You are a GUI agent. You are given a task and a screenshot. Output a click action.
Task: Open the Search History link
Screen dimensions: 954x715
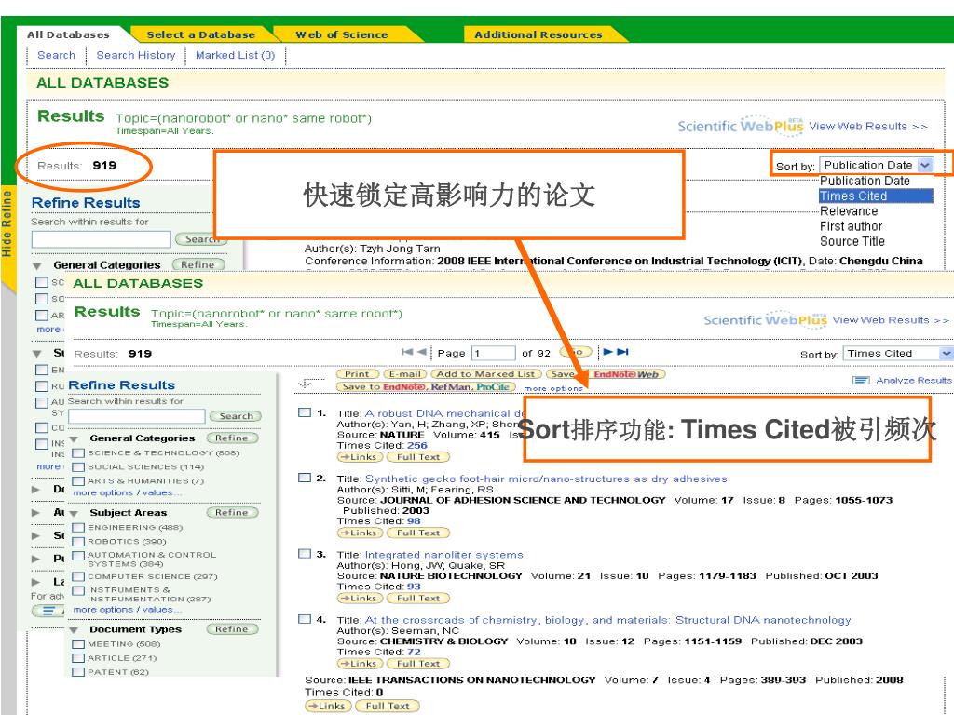pyautogui.click(x=136, y=55)
